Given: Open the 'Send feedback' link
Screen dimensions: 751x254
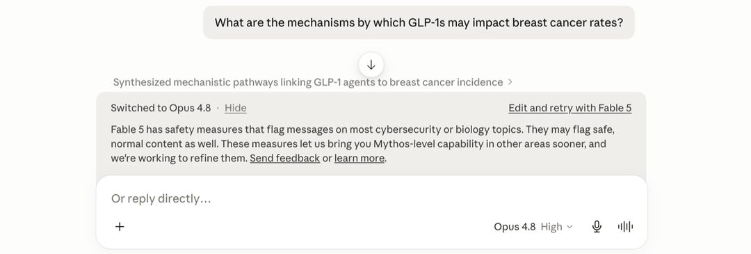Looking at the screenshot, I should click(285, 158).
